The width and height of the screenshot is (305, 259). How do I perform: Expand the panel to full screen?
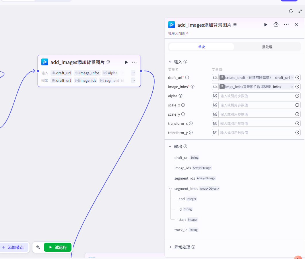300,11
